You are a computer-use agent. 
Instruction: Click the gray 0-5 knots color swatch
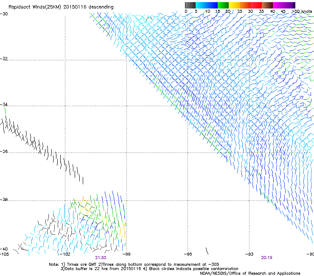coord(191,5)
